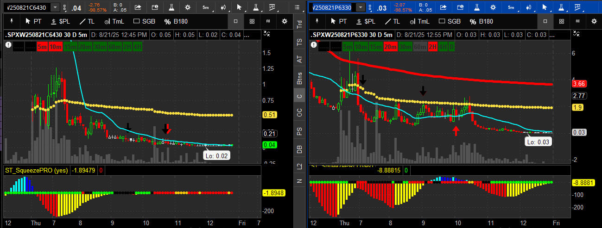Open the 5m timeframe dropdown on right chart
602x228 pixels.
[x=511, y=7]
